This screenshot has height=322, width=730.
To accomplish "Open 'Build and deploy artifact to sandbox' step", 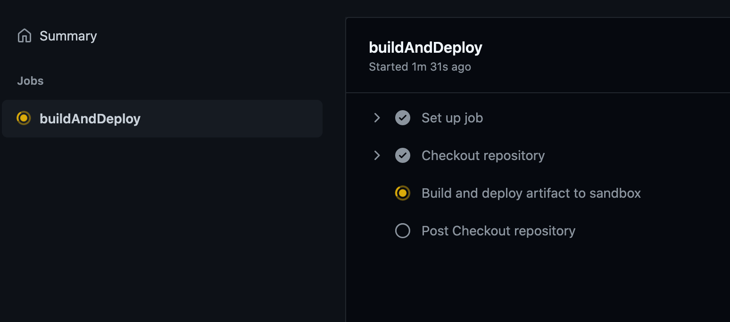I will 531,193.
